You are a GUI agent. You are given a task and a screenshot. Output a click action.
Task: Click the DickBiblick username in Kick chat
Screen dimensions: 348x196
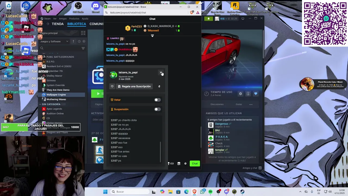tap(125, 50)
